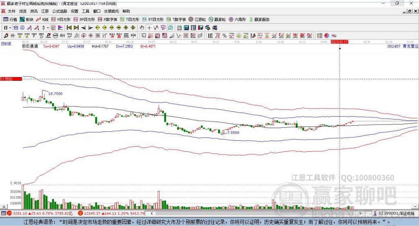The image size is (419, 226).
Task: Open the T数字表 number table
Action: tap(176, 20)
